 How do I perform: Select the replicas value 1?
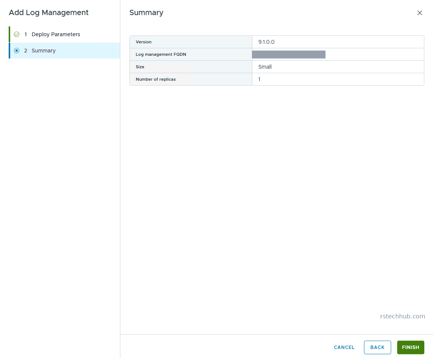[259, 79]
